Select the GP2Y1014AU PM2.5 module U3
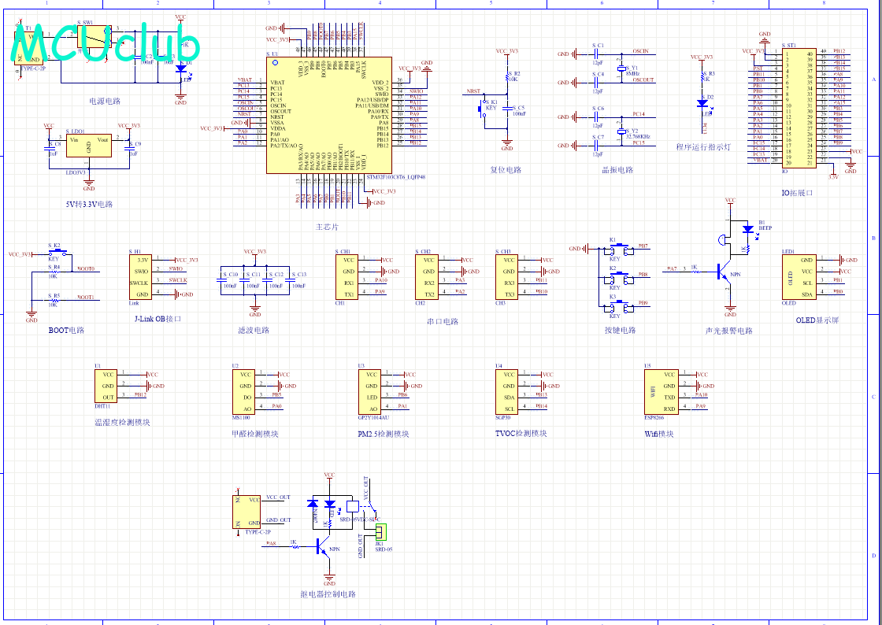Image resolution: width=882 pixels, height=625 pixels. pyautogui.click(x=369, y=392)
